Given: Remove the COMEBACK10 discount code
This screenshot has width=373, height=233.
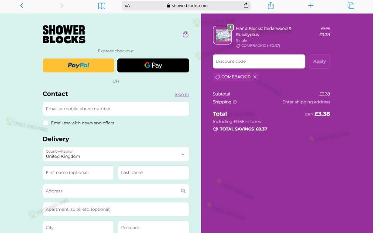Looking at the screenshot, I should (x=255, y=77).
